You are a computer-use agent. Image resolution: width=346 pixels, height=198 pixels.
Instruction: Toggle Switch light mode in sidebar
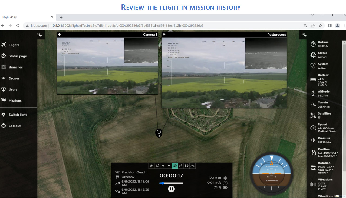pos(18,115)
